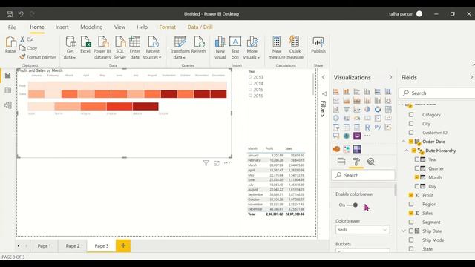Image resolution: width=475 pixels, height=267 pixels.
Task: Check the 2015 year slicer box
Action: tap(250, 90)
